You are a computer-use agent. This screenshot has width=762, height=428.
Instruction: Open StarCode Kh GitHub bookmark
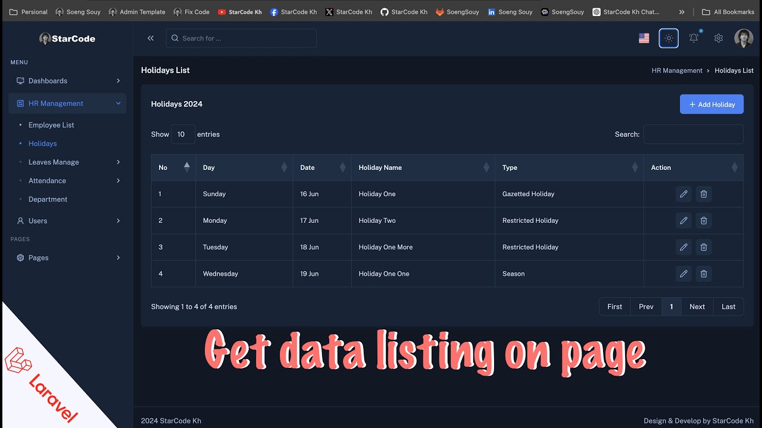404,12
